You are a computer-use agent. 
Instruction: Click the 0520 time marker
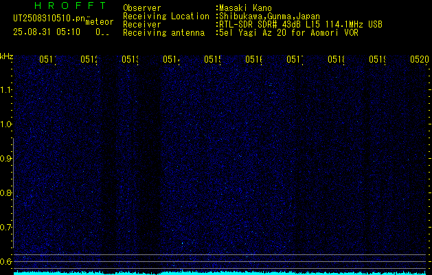pyautogui.click(x=420, y=59)
